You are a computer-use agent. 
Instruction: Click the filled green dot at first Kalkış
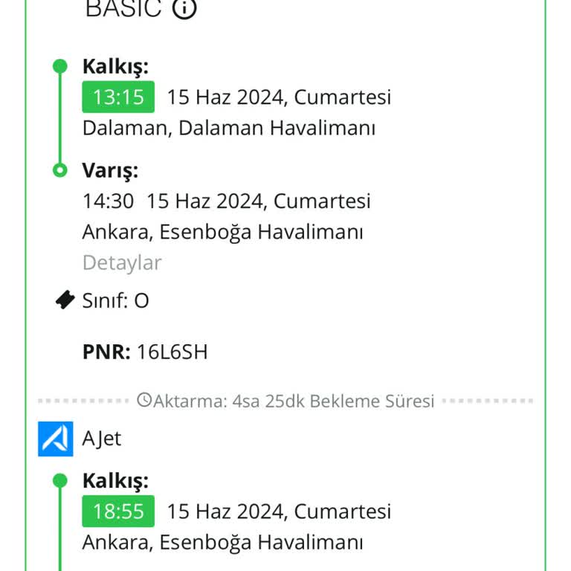pos(60,65)
